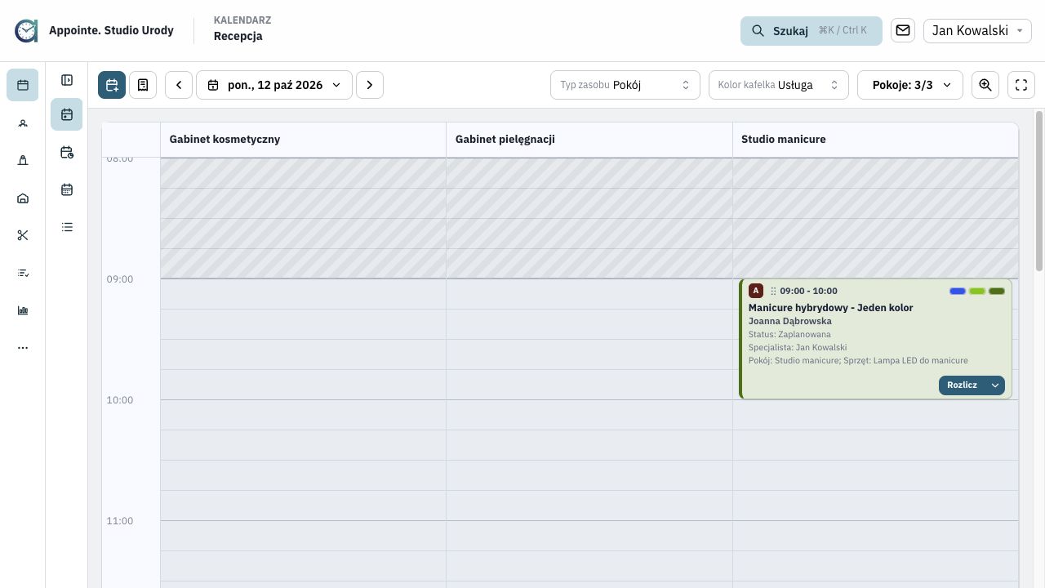Open the clients (person) section in the sidebar
This screenshot has width=1045, height=588.
coord(23,123)
